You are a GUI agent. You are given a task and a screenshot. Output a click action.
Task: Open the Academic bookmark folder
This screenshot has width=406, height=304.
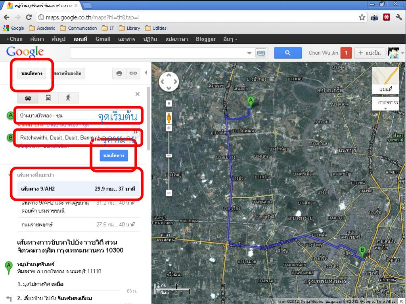(42, 28)
